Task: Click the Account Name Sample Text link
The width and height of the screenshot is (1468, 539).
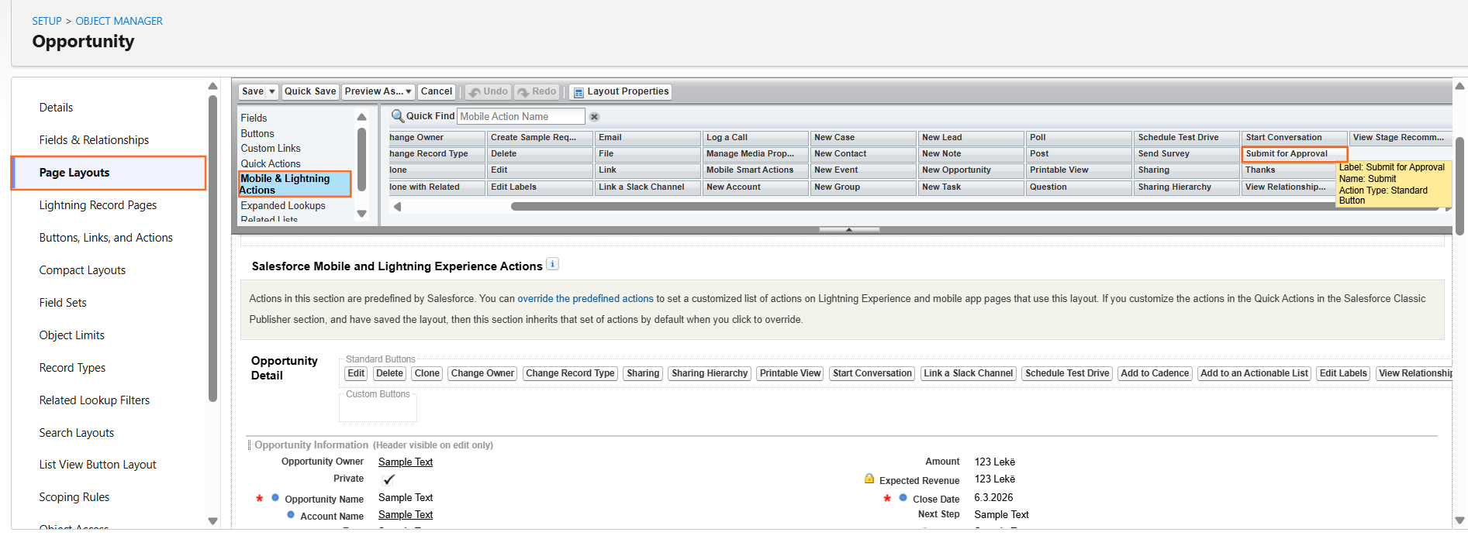Action: (406, 515)
